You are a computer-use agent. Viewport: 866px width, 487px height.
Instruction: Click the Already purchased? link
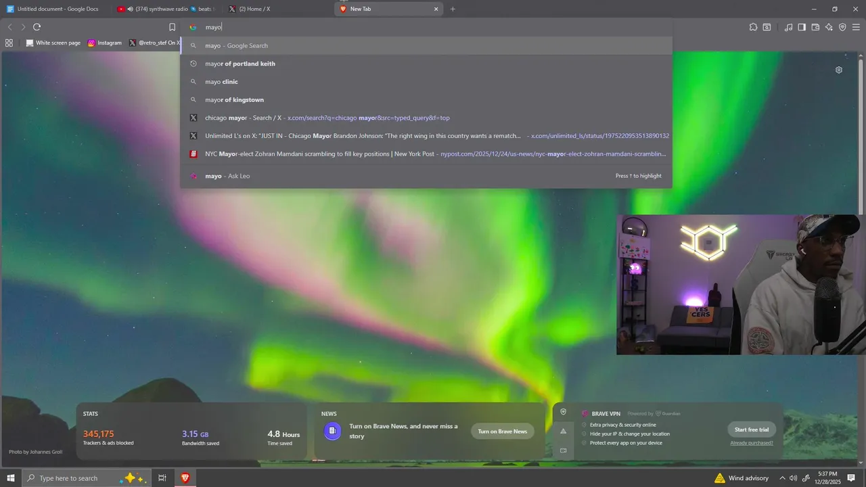[x=752, y=443]
